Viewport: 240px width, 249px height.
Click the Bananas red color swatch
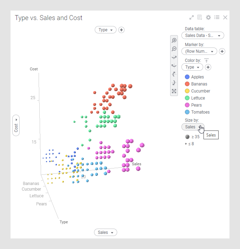click(x=187, y=84)
